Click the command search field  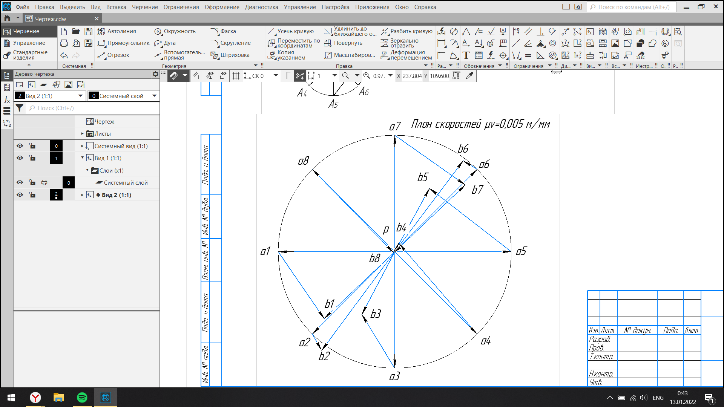coord(632,7)
